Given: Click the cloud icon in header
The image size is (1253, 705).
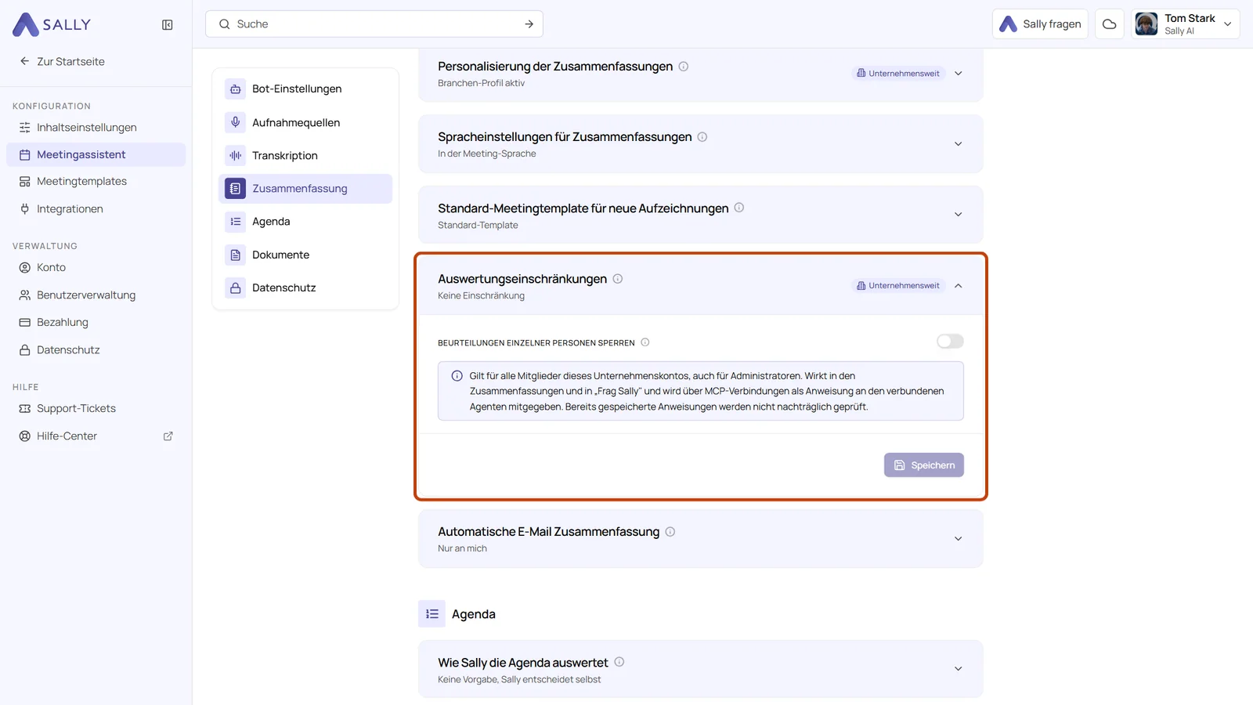Looking at the screenshot, I should pyautogui.click(x=1109, y=24).
